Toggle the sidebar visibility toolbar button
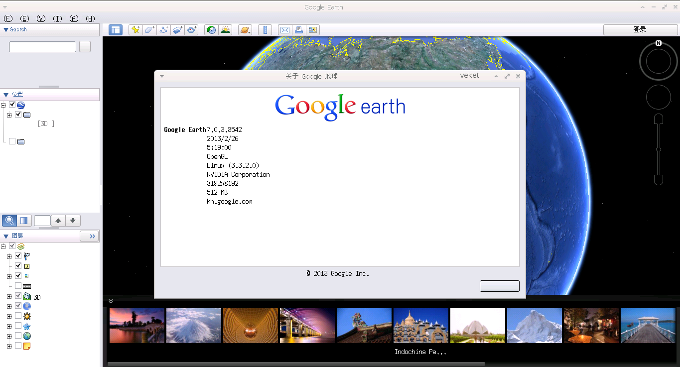The height and width of the screenshot is (367, 680). click(116, 30)
